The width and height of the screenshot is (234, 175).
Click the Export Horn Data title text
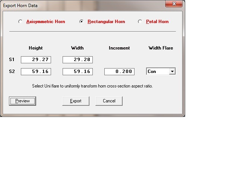20,6
